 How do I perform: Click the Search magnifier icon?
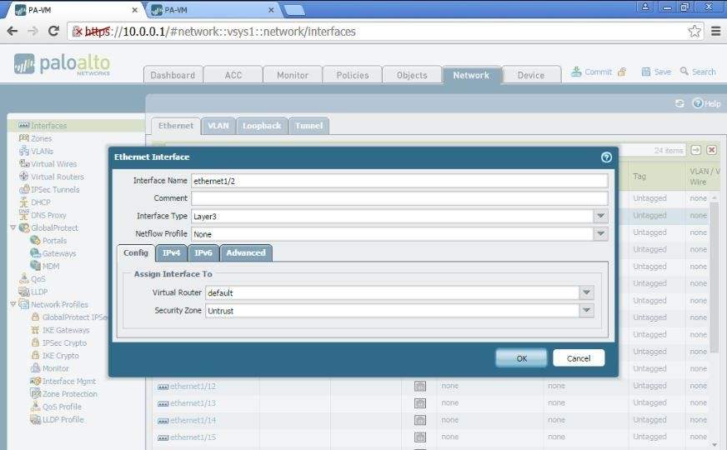point(684,72)
